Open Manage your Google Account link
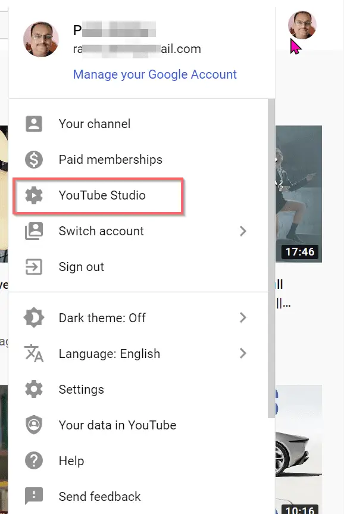Screen dimensions: 344x514 point(155,74)
